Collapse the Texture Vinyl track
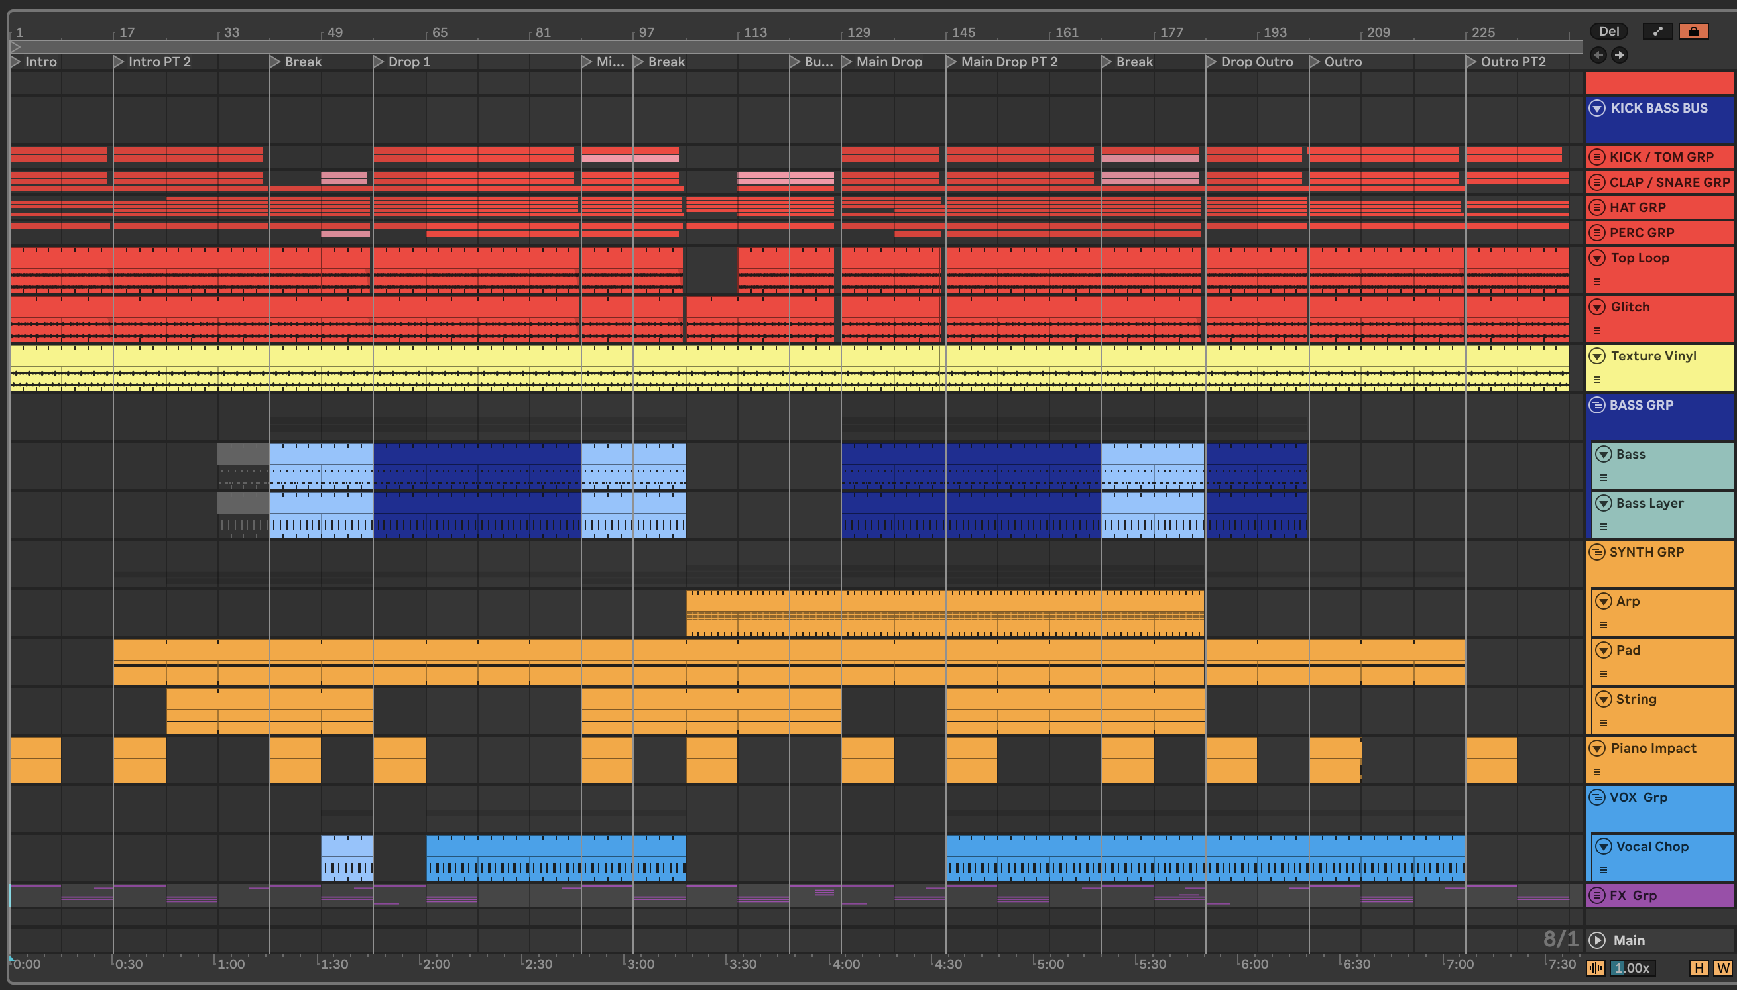Viewport: 1737px width, 990px height. 1597,356
